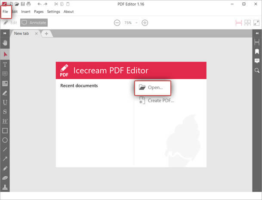The height and width of the screenshot is (200, 262).
Task: Open the File menu
Action: 5,12
